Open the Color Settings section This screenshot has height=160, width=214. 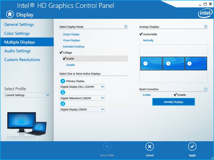pyautogui.click(x=17, y=33)
